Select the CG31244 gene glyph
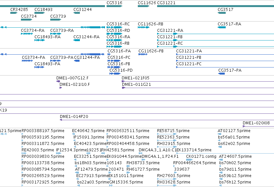The image size is (274, 187). (77, 13)
